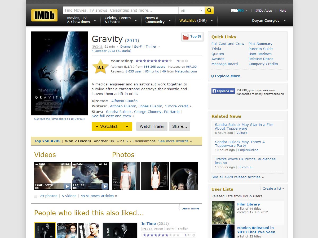This screenshot has width=318, height=238.
Task: Open the Watchlist (349) dropdown arrow
Action: (x=212, y=21)
